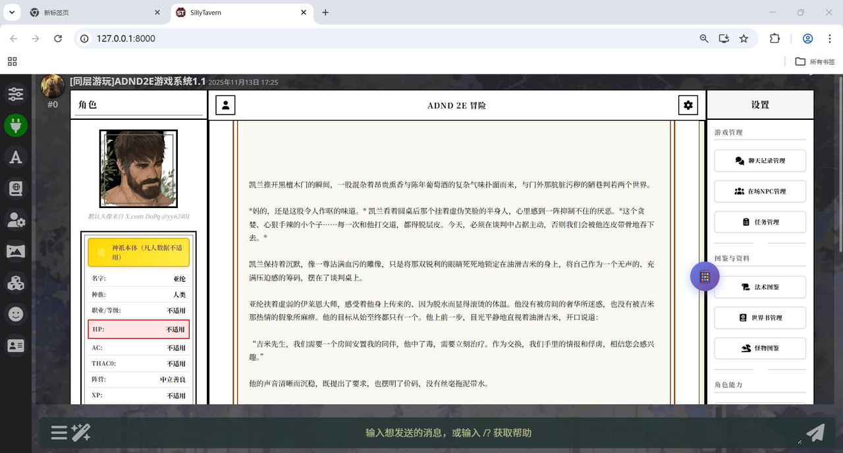Viewport: 843px width, 453px height.
Task: Open 在场NPC管理 button
Action: 760,191
